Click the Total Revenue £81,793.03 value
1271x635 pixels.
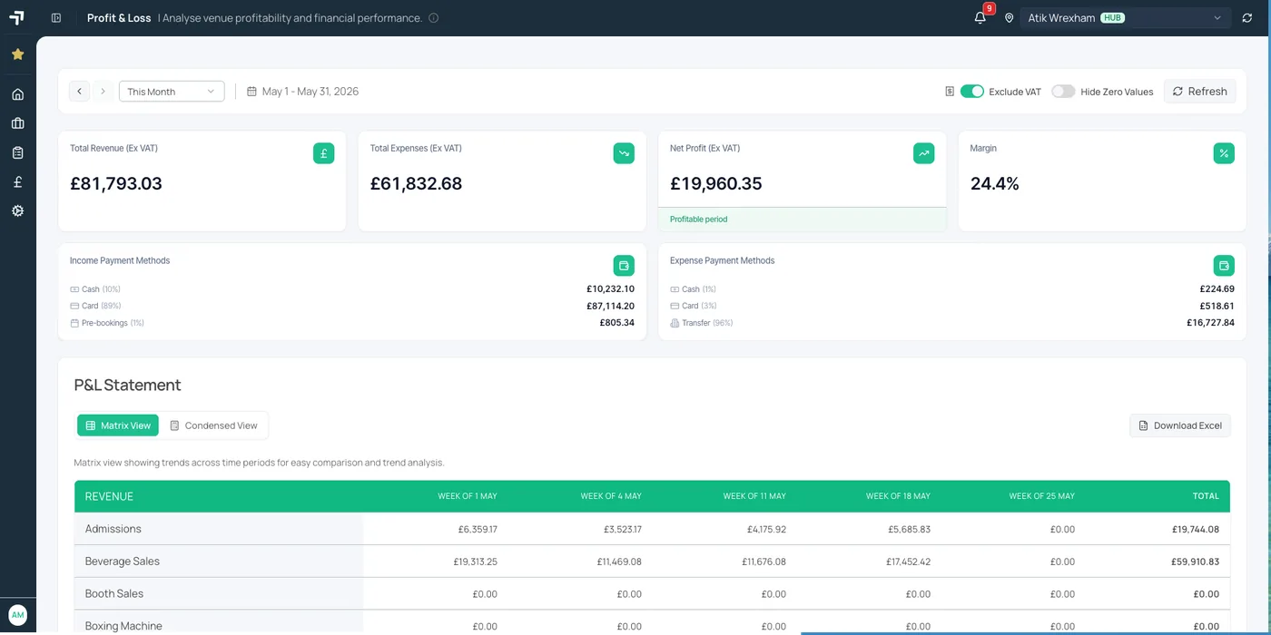tap(116, 183)
